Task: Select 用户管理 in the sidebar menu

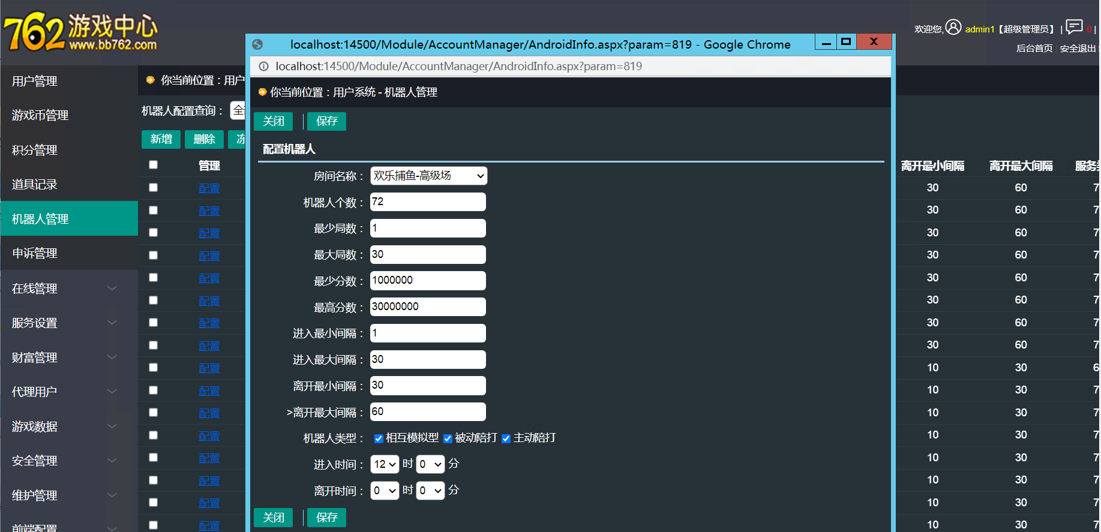Action: tap(35, 81)
